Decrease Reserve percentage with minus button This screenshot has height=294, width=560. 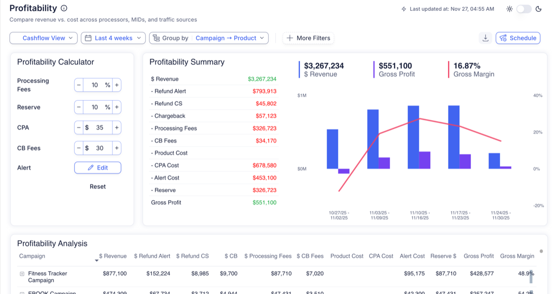(79, 107)
